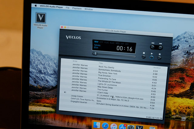Click the Artist column header
This screenshot has height=129, width=194.
75,61
